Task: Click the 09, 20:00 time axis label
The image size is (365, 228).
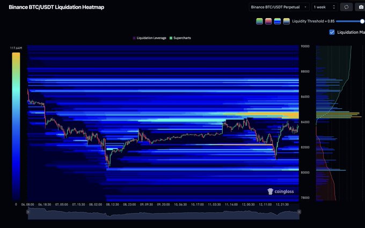Action: (163, 204)
